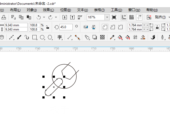170x116 pixels.
Task: Decrease lower corner radius with down spinner
Action: point(144,29)
